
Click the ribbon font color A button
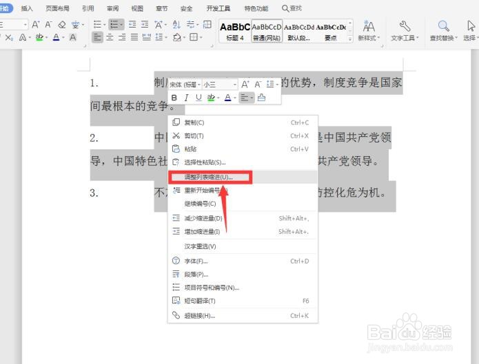[x=57, y=38]
